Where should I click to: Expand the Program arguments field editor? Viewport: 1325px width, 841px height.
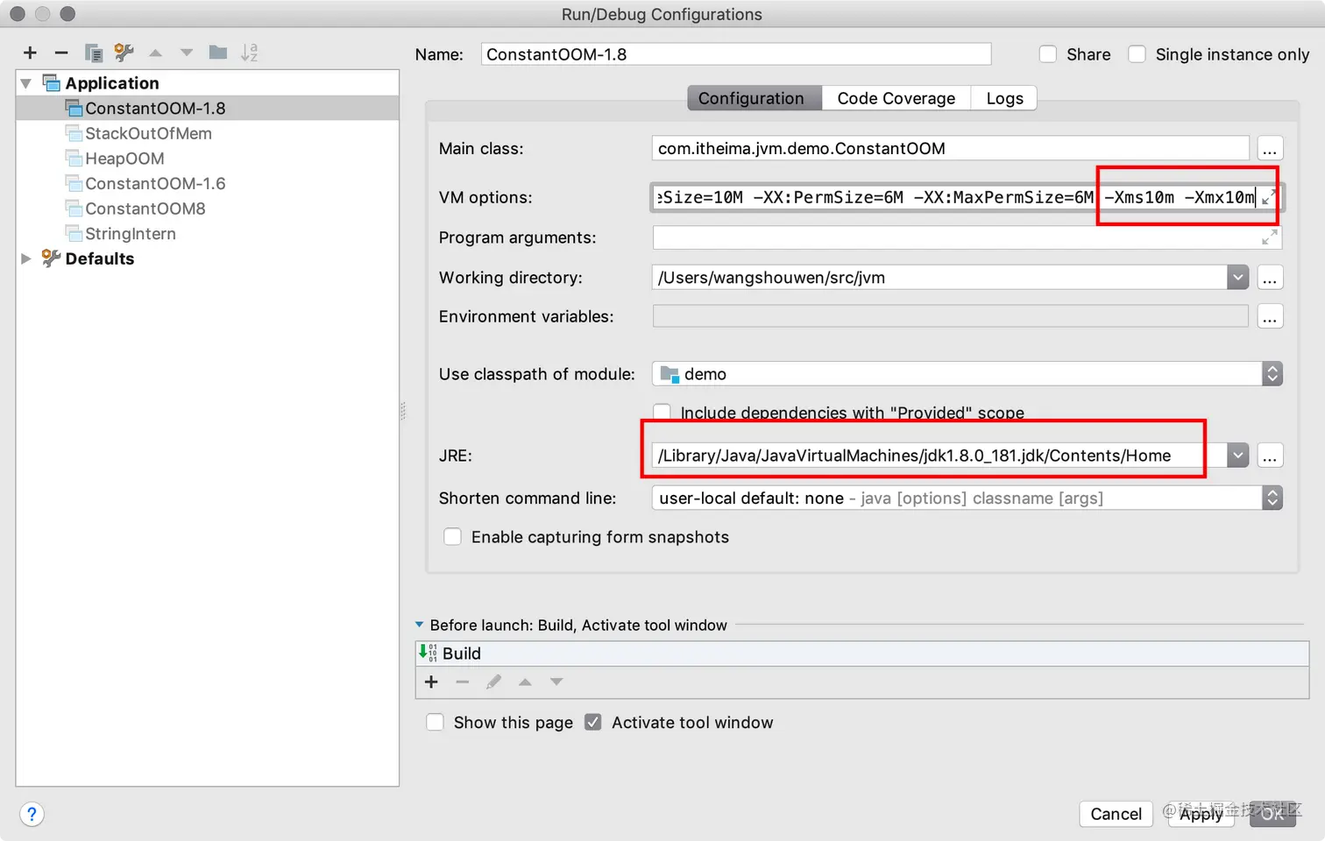1269,237
